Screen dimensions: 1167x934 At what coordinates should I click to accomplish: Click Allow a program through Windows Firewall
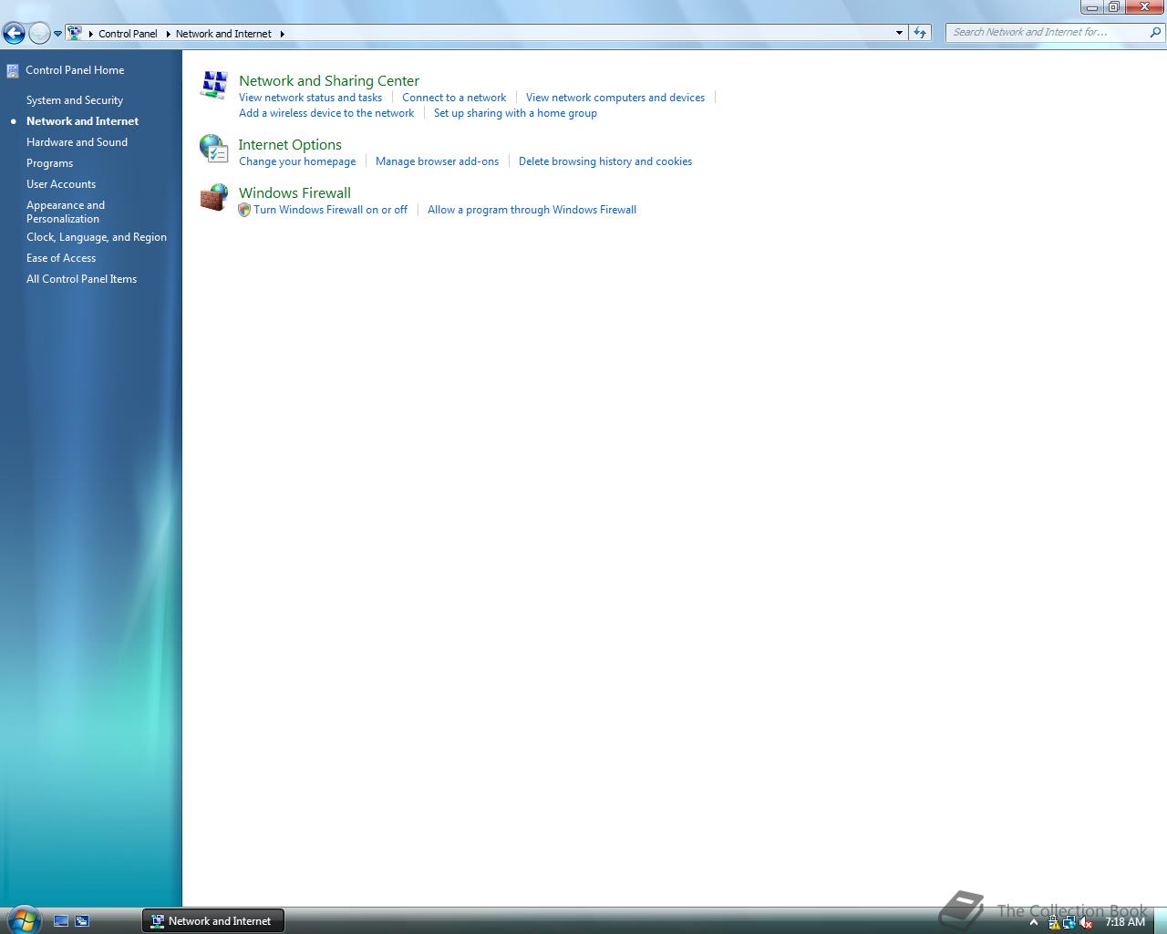pyautogui.click(x=532, y=210)
